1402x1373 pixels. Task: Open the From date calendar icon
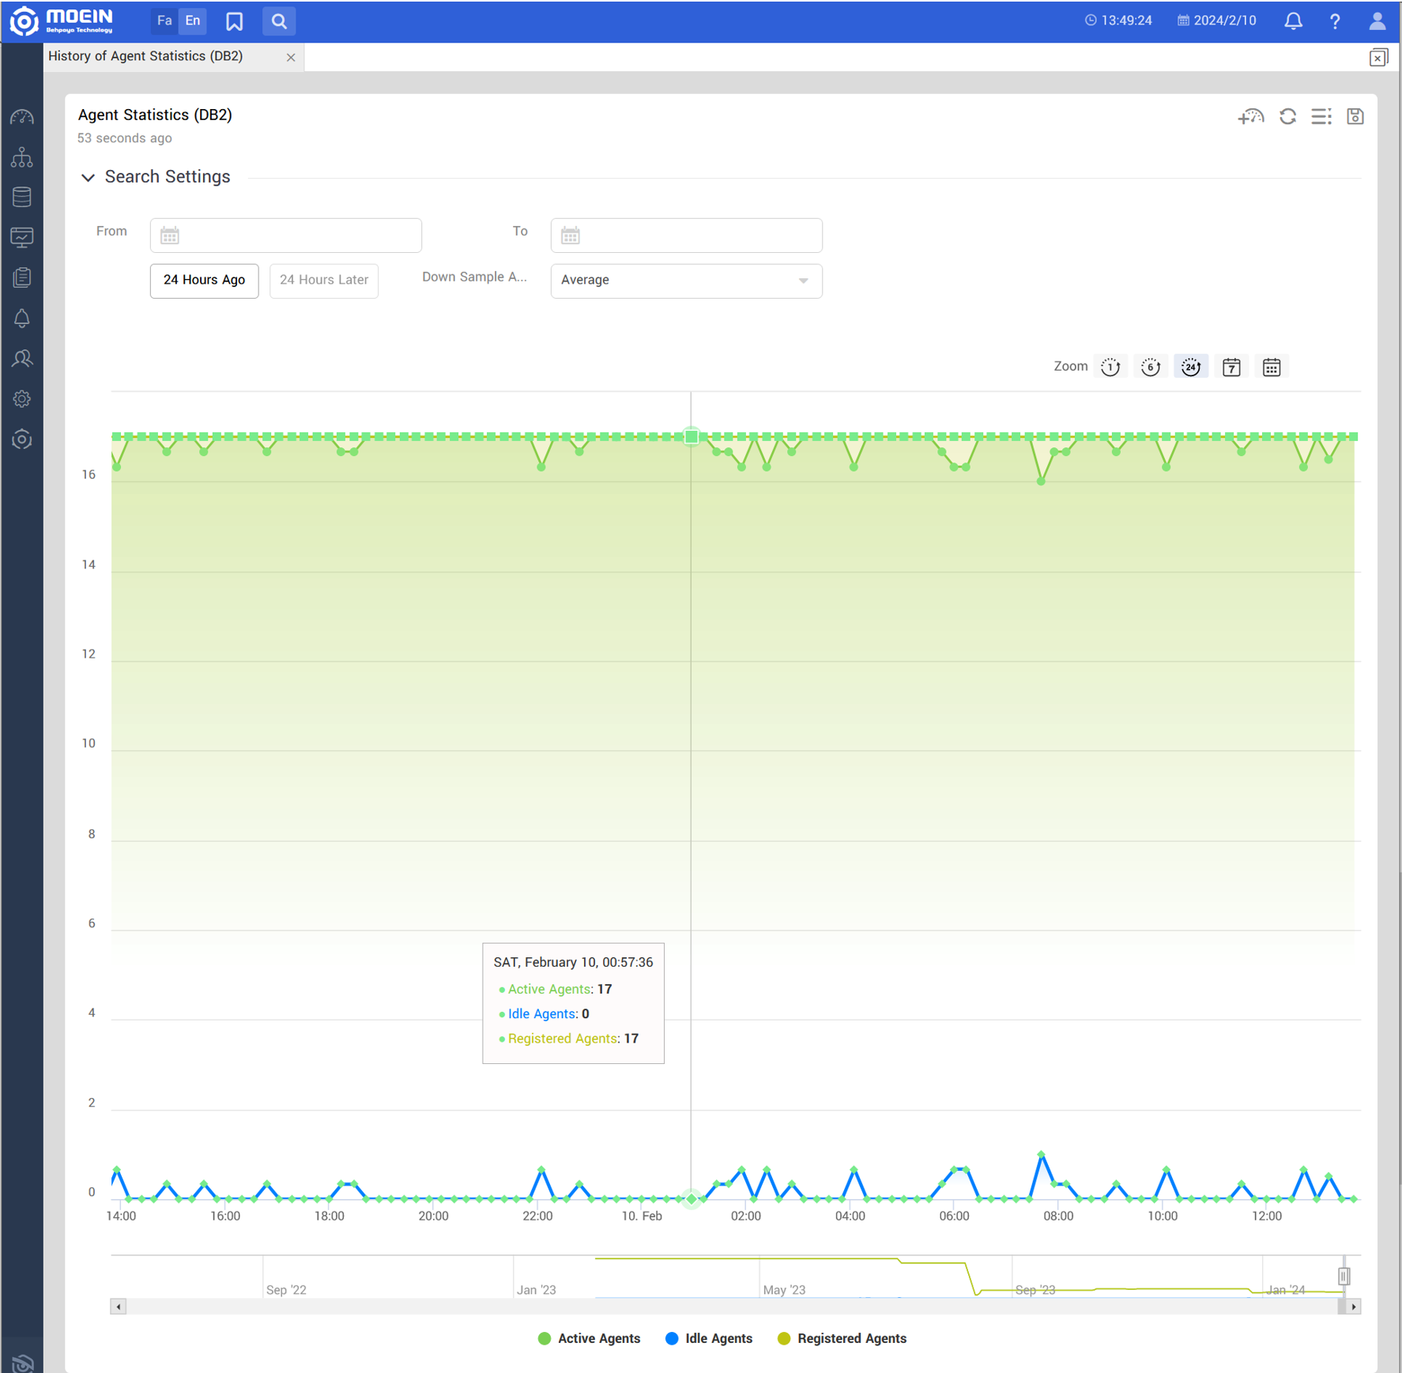pos(170,236)
